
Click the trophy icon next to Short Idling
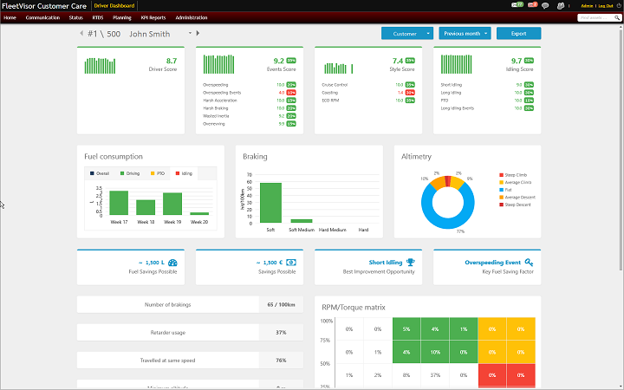(x=410, y=263)
